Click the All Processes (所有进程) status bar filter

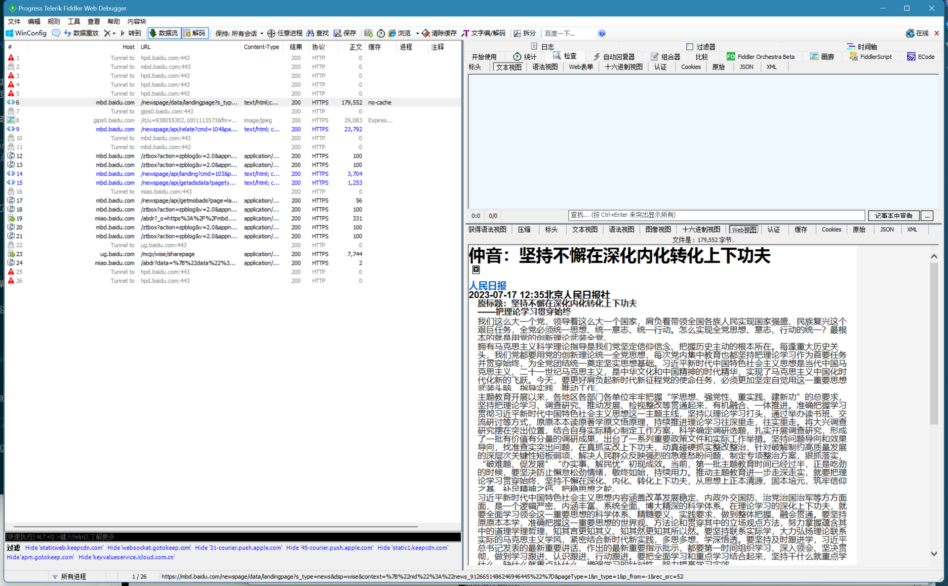click(69, 577)
